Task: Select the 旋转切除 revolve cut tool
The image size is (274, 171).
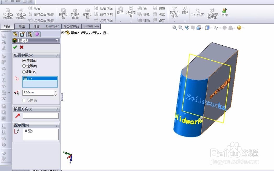Action: [x=87, y=14]
